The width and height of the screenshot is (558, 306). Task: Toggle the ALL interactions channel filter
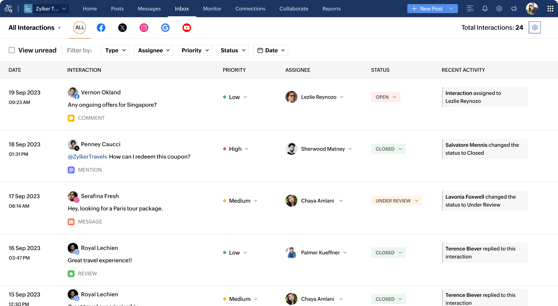click(x=79, y=28)
